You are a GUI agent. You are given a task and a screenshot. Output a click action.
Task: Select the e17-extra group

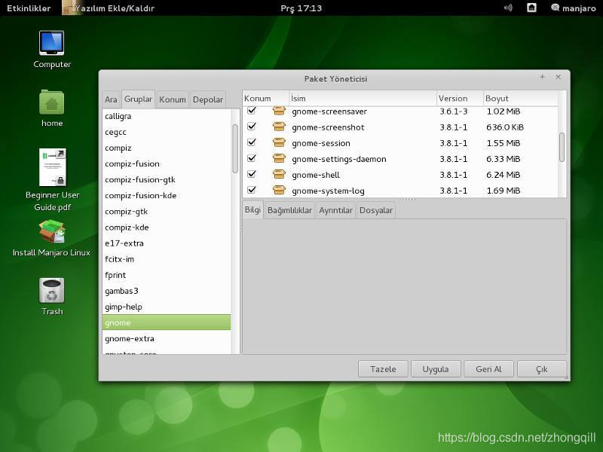(167, 243)
